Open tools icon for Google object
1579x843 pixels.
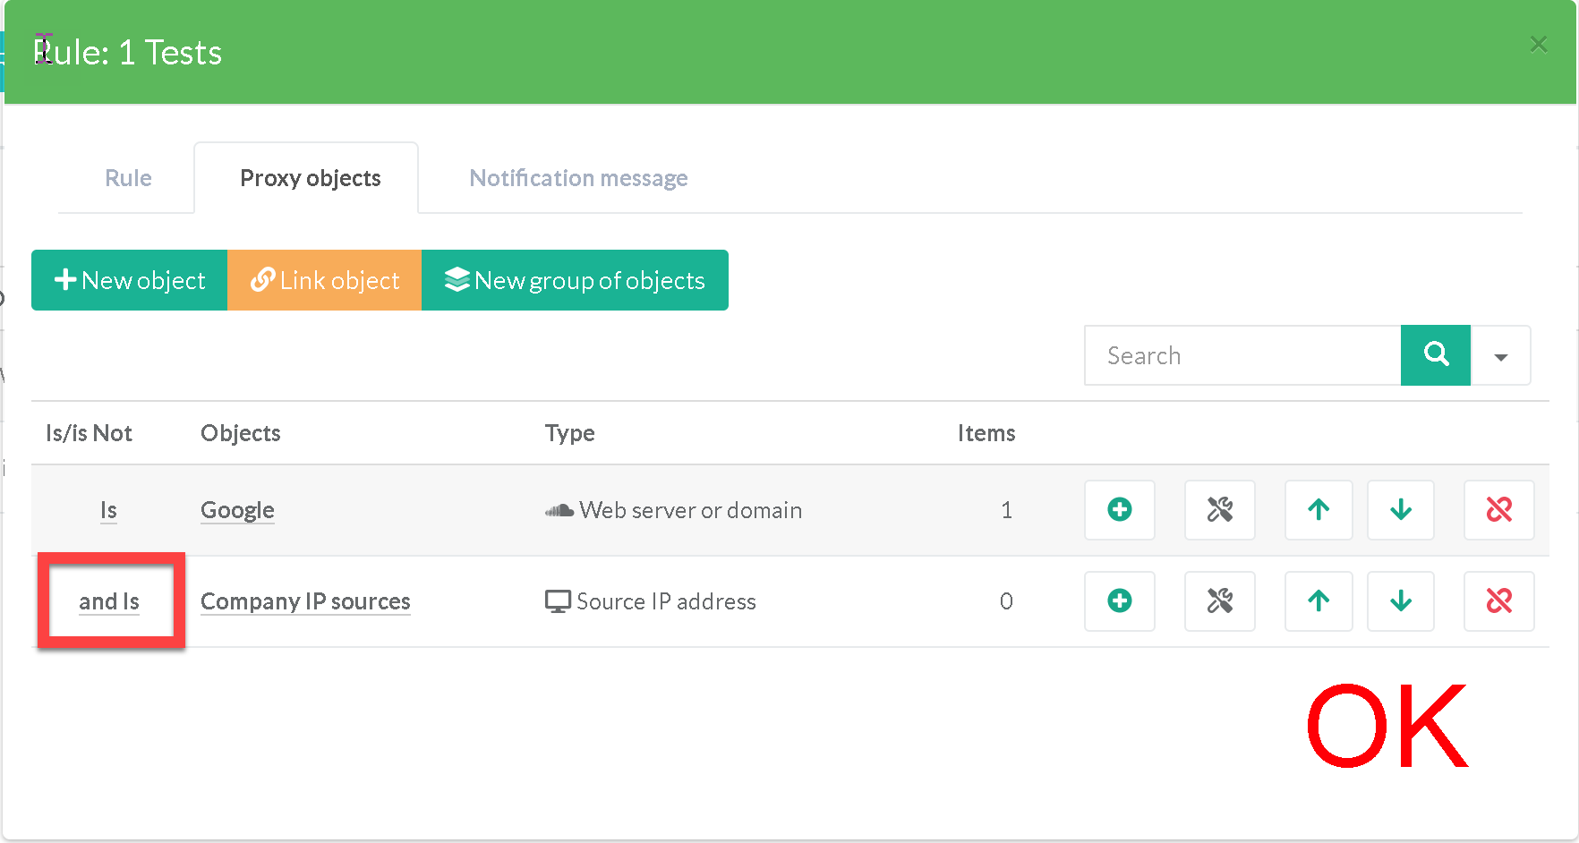pyautogui.click(x=1219, y=510)
